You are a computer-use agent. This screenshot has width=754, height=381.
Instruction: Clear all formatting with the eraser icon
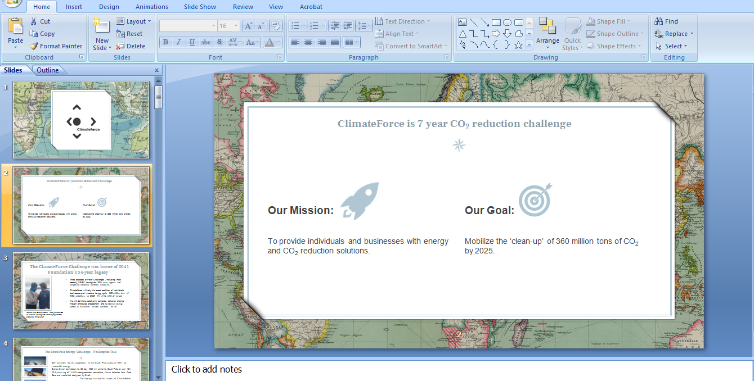coord(275,26)
